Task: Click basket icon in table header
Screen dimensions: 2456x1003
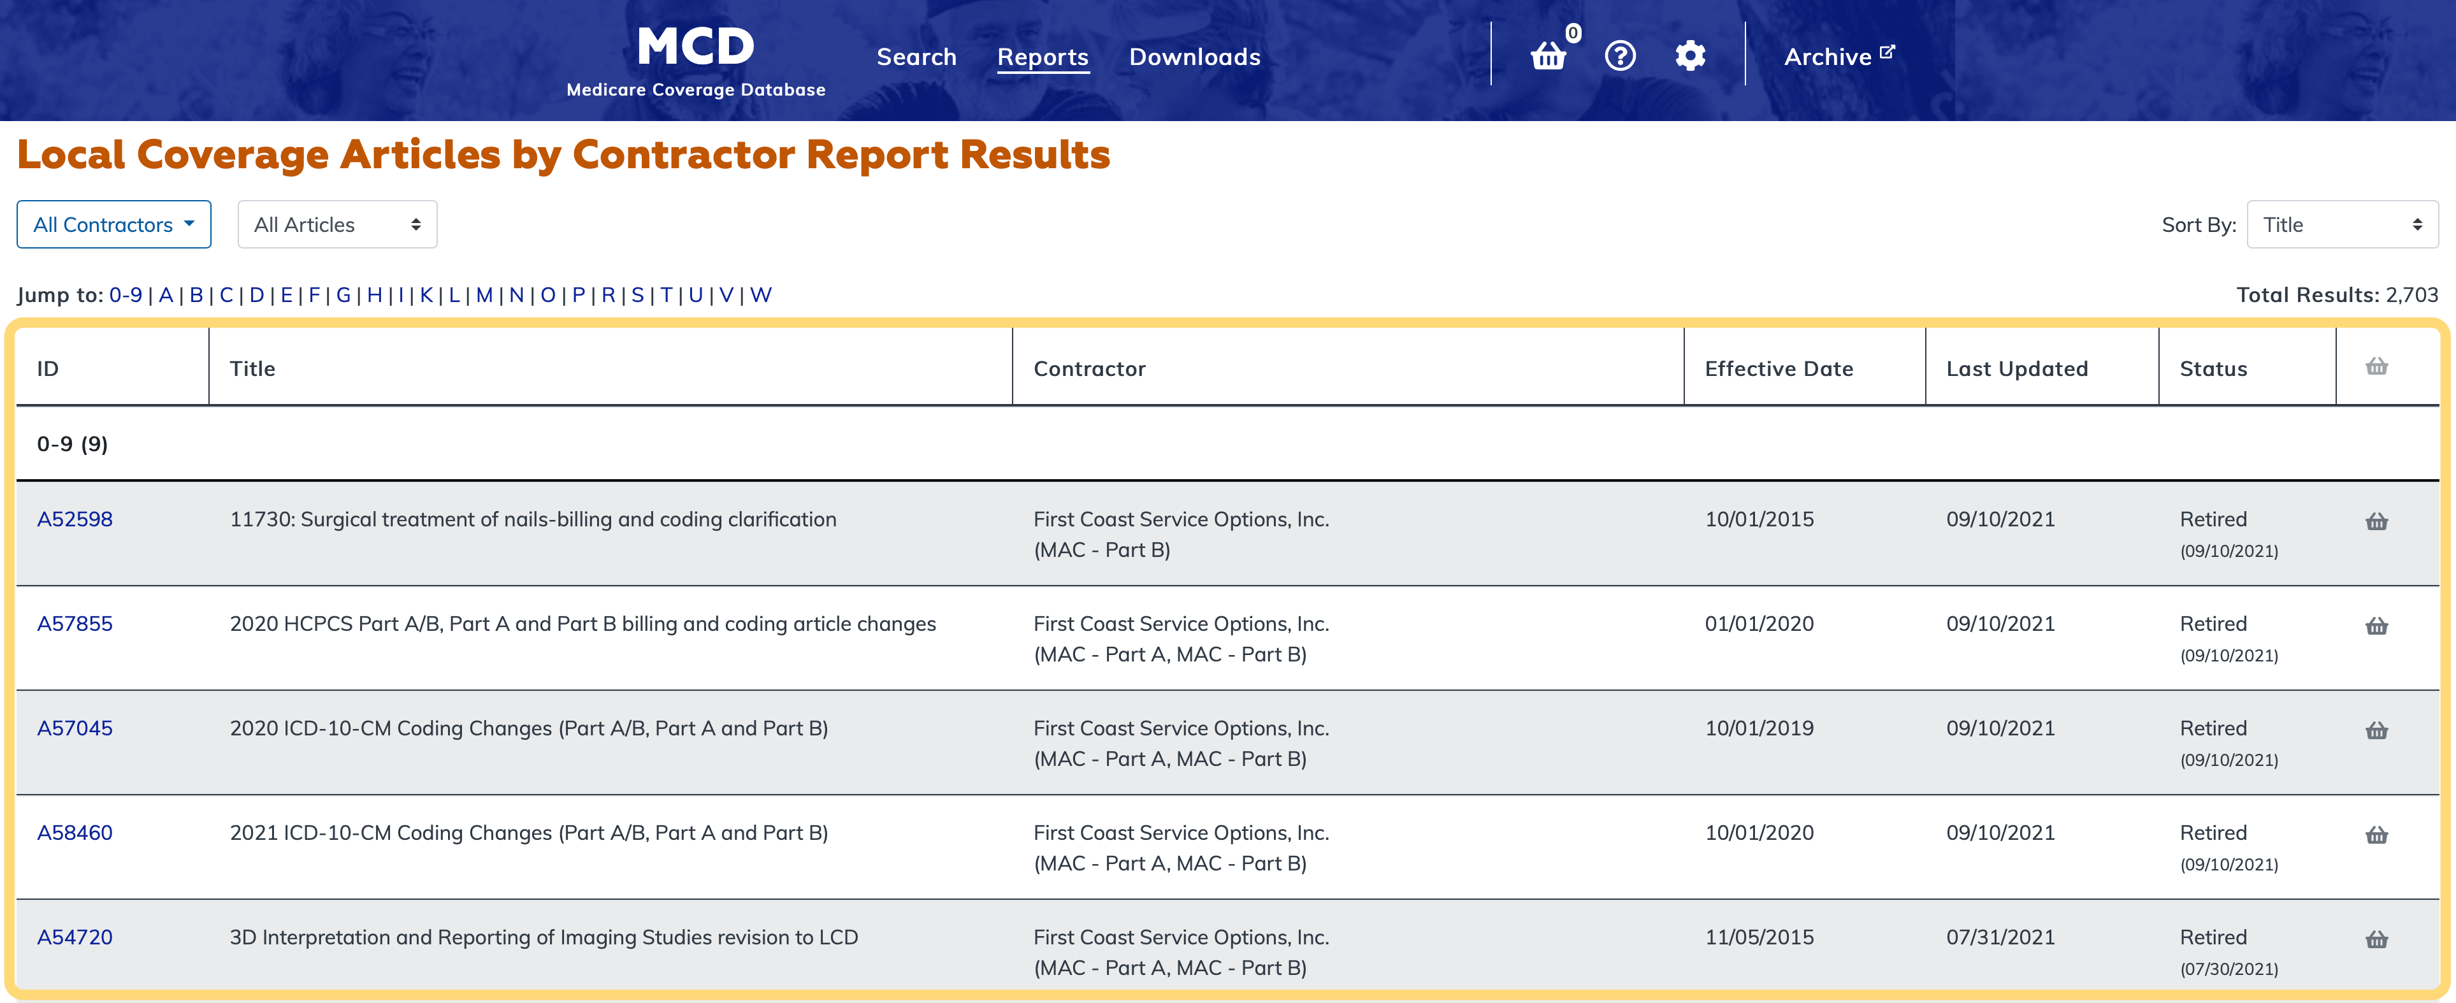Action: click(x=2376, y=367)
